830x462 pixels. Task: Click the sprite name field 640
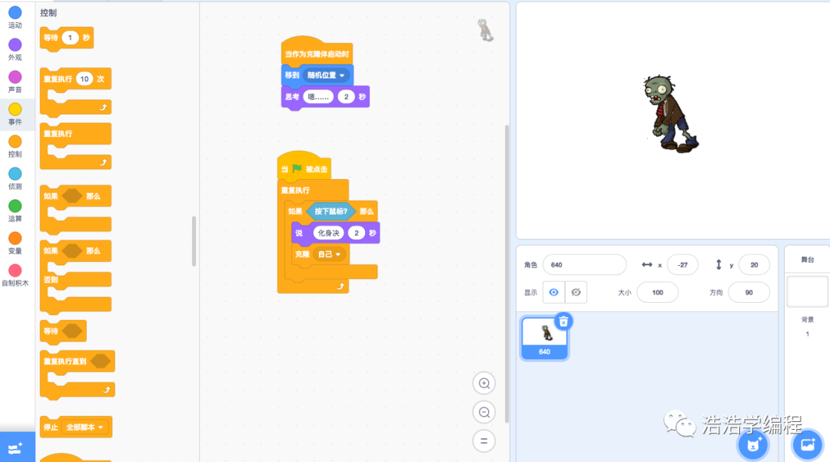584,264
